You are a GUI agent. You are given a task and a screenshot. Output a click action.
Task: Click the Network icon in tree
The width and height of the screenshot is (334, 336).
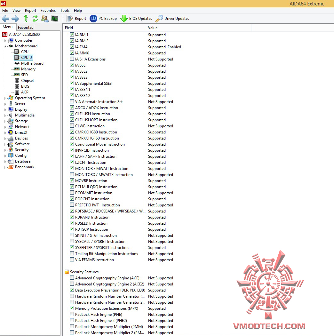coord(11,127)
